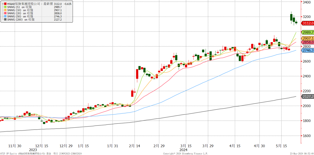
Task: Click the 3400 price axis label
Action: click(x=307, y=2)
